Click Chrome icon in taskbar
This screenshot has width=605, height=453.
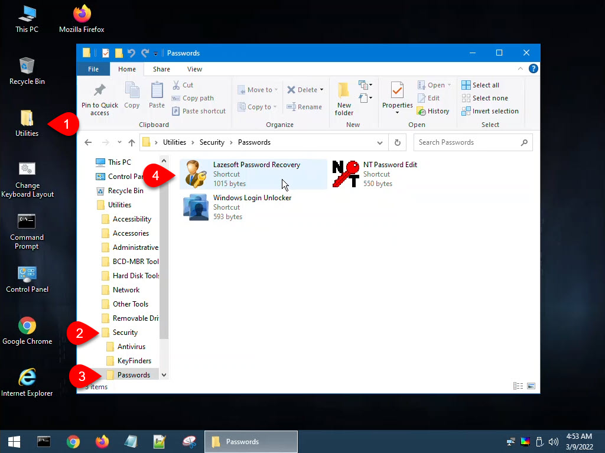73,442
